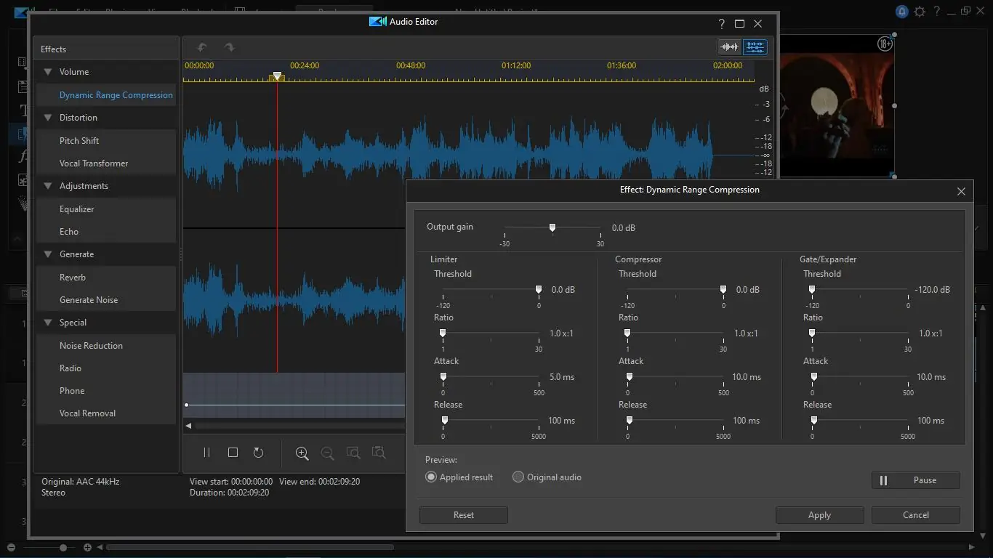This screenshot has width=993, height=558.
Task: Zoom in on the waveform
Action: 302,453
